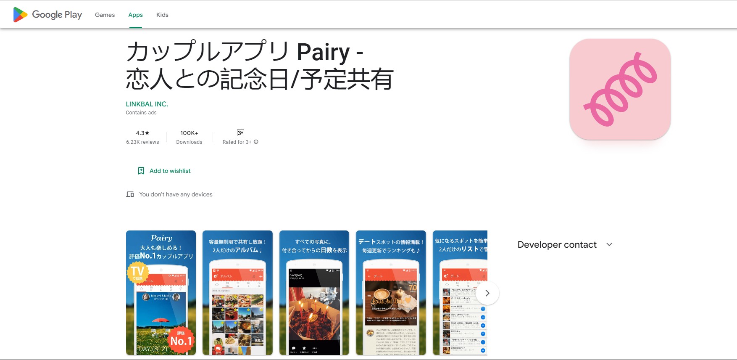Add the app to wishlist
The width and height of the screenshot is (737, 360).
tap(170, 171)
